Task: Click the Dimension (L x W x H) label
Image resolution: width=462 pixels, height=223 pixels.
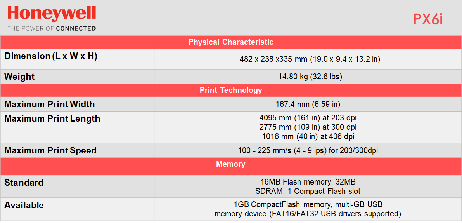Action: [x=51, y=56]
